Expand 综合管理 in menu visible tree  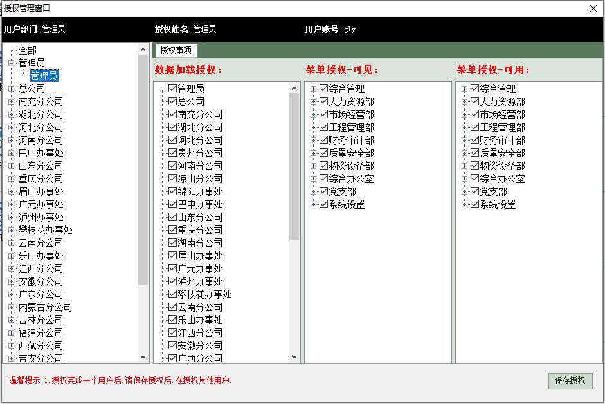pos(313,89)
